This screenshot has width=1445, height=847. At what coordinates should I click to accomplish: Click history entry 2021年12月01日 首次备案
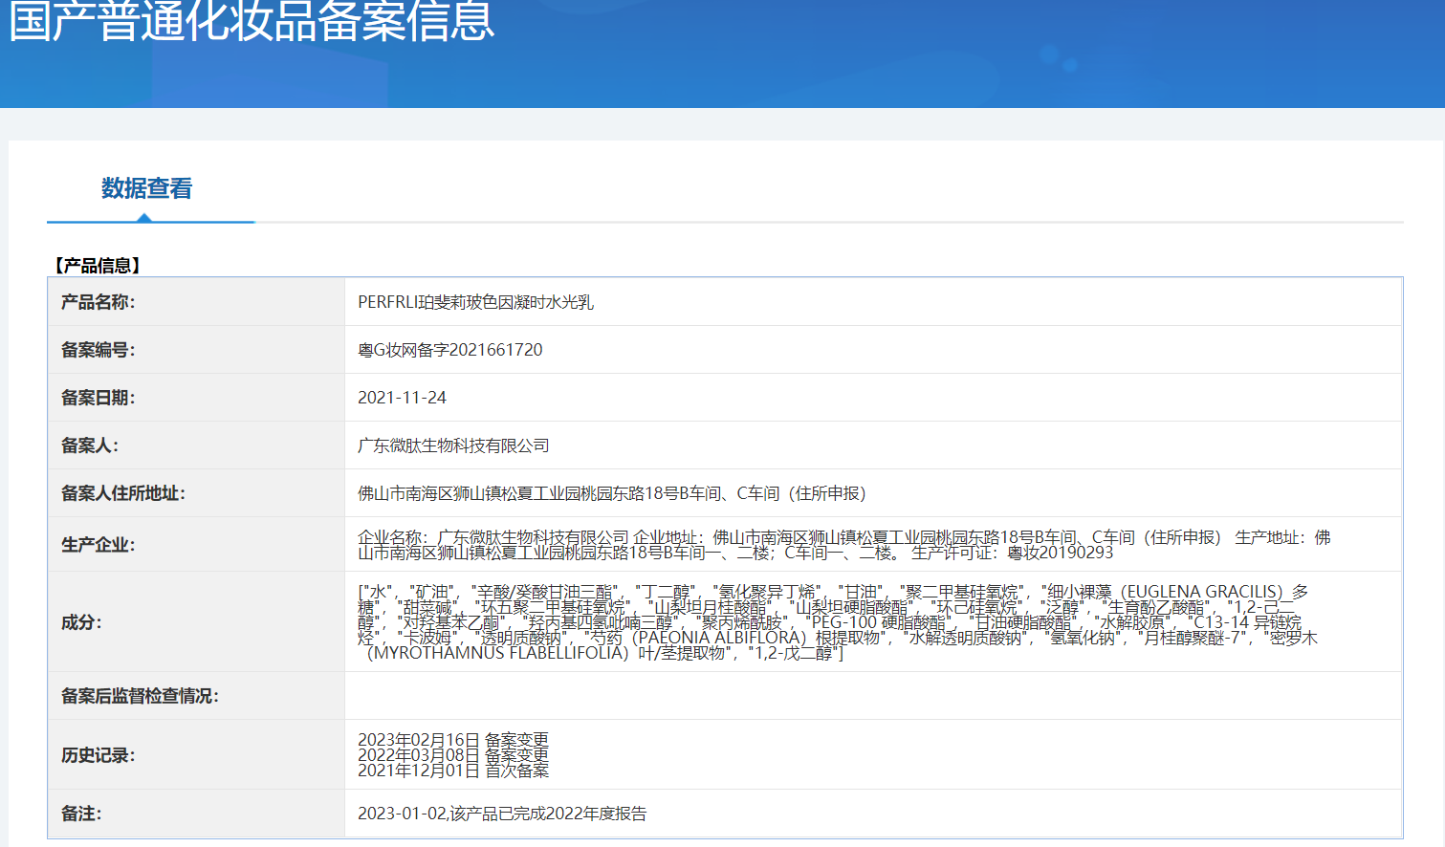[453, 771]
